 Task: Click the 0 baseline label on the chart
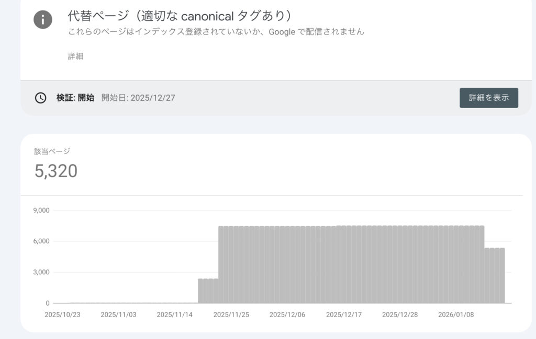(x=48, y=303)
